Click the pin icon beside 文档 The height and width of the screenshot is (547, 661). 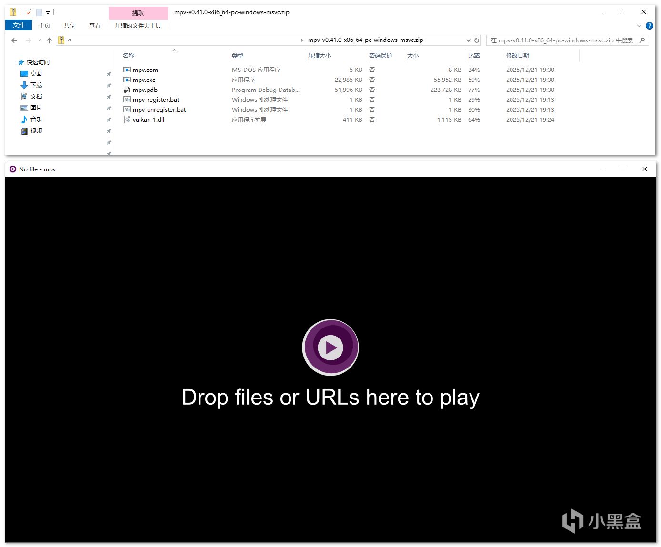click(109, 97)
